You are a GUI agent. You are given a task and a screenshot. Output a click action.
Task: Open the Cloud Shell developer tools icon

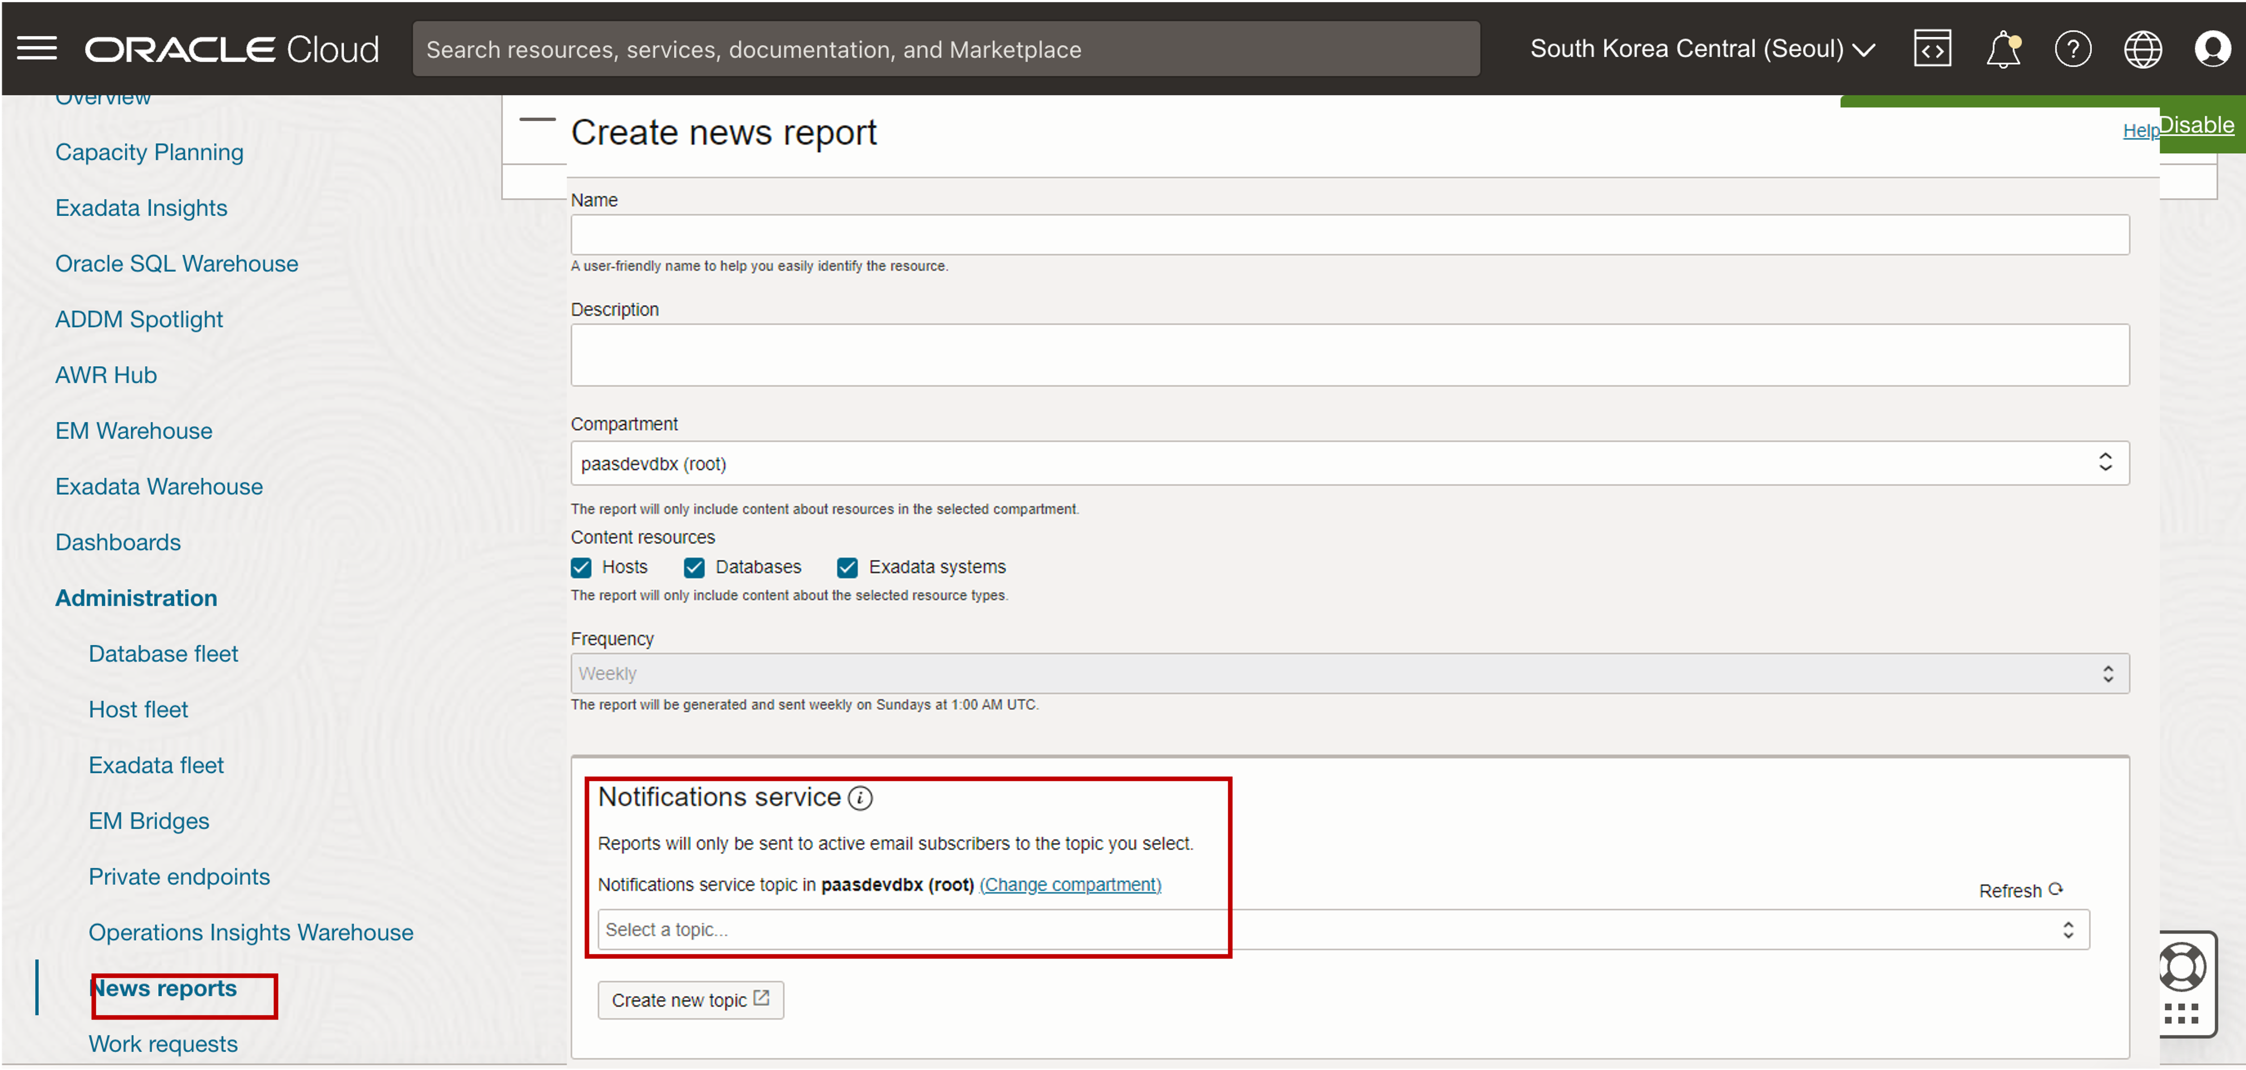[x=1932, y=49]
